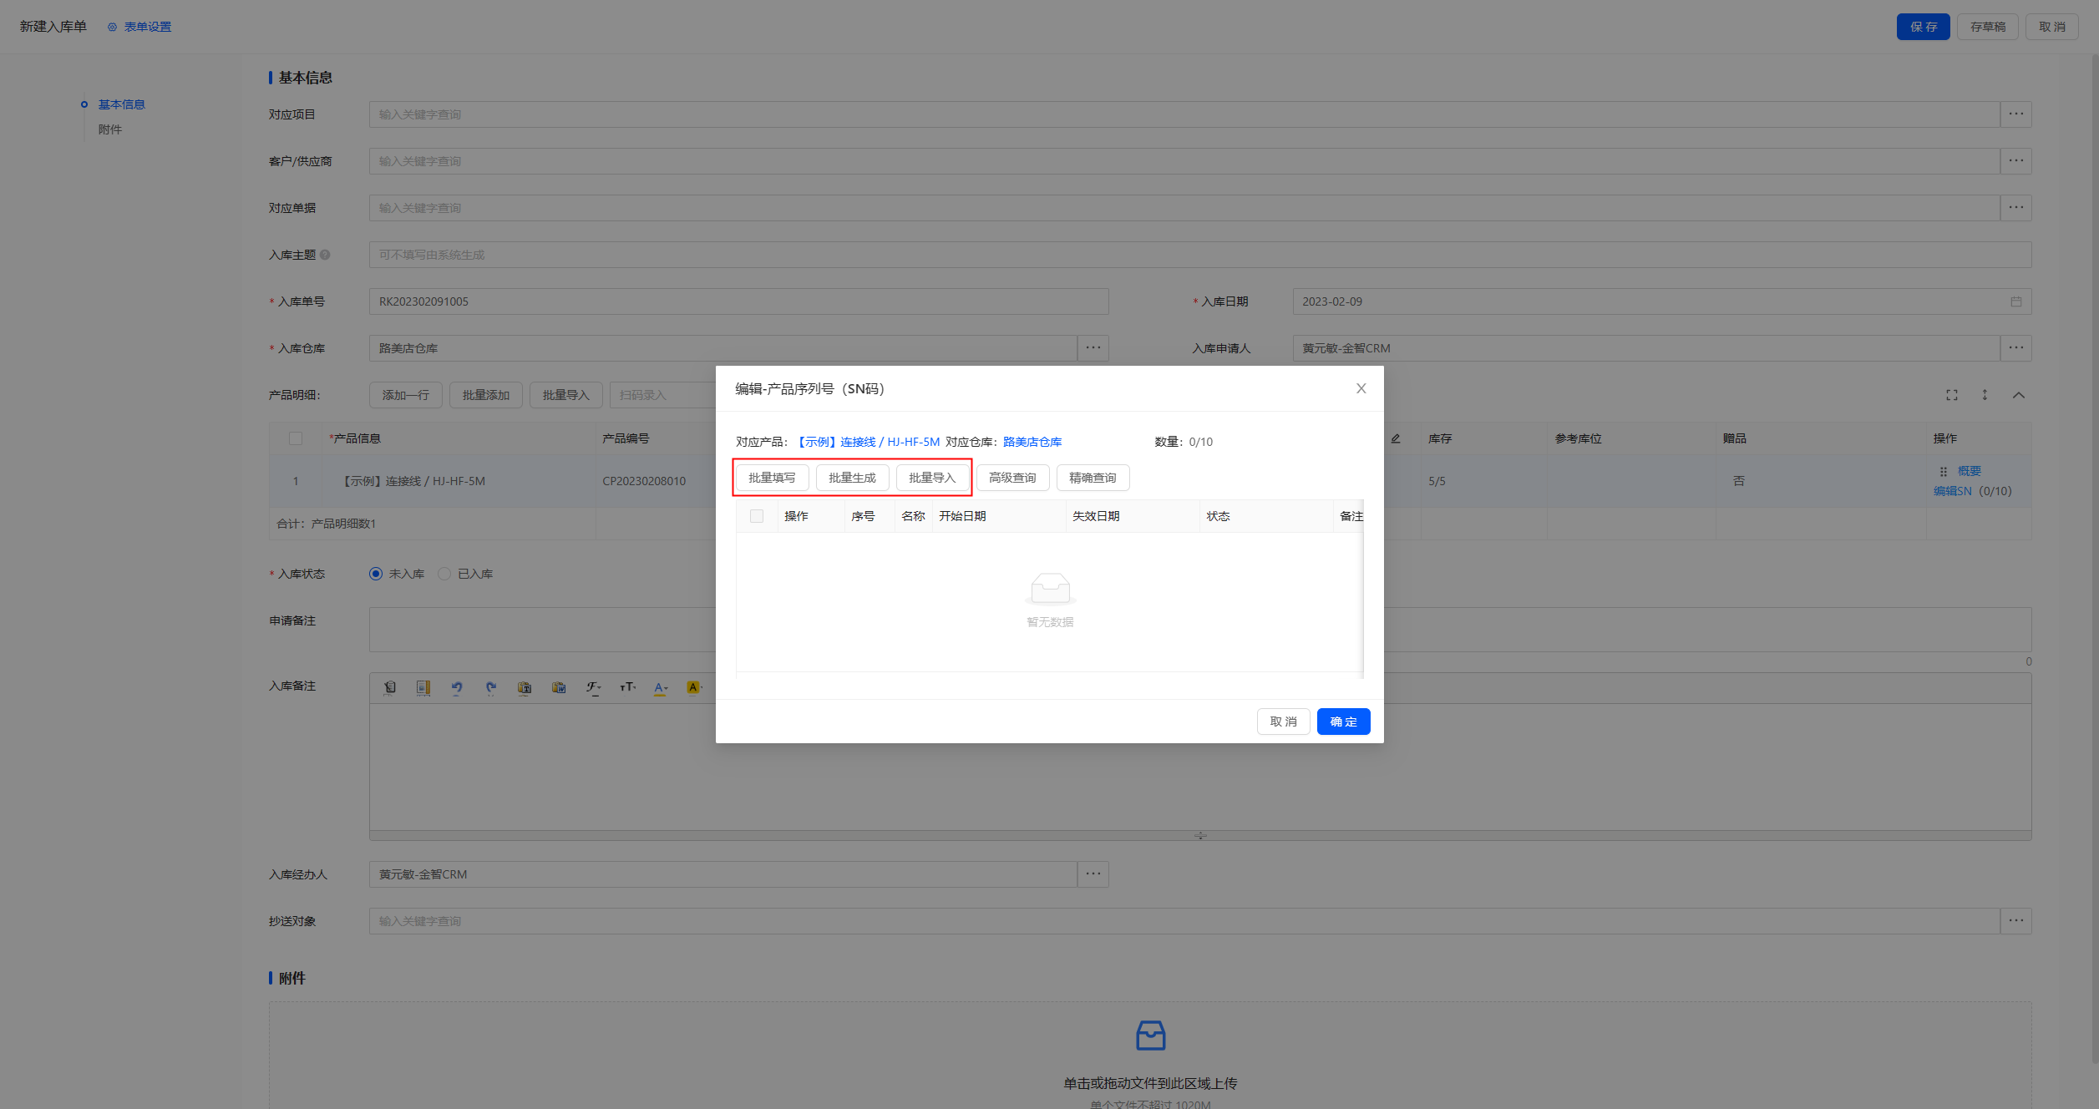Open the text color picker in the editor
This screenshot has height=1109, width=2099.
[x=661, y=687]
